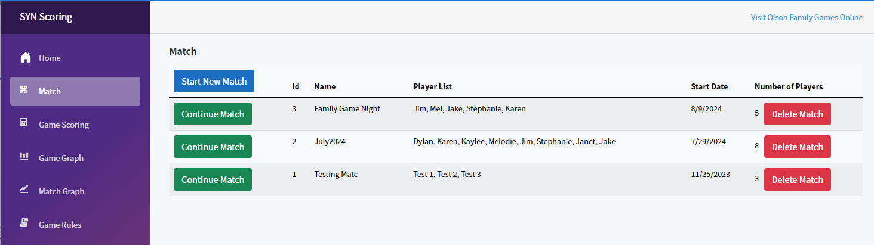Click the SYN Scoring brand title

click(x=46, y=17)
